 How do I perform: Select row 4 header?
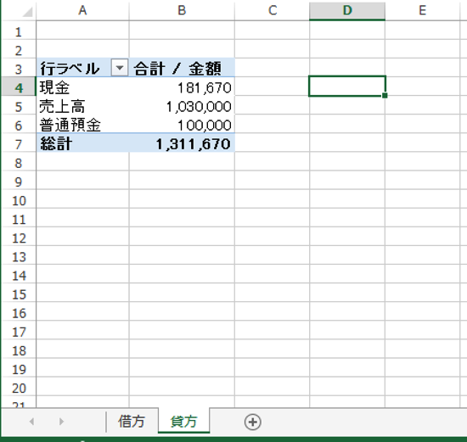click(x=19, y=87)
